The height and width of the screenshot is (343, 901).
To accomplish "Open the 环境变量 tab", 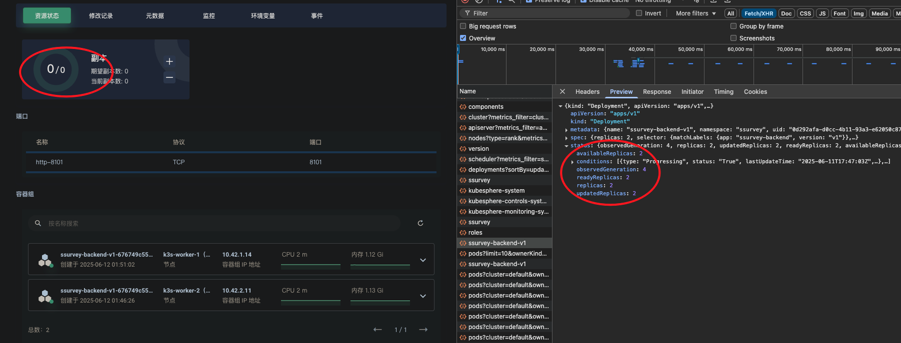I will tap(263, 16).
